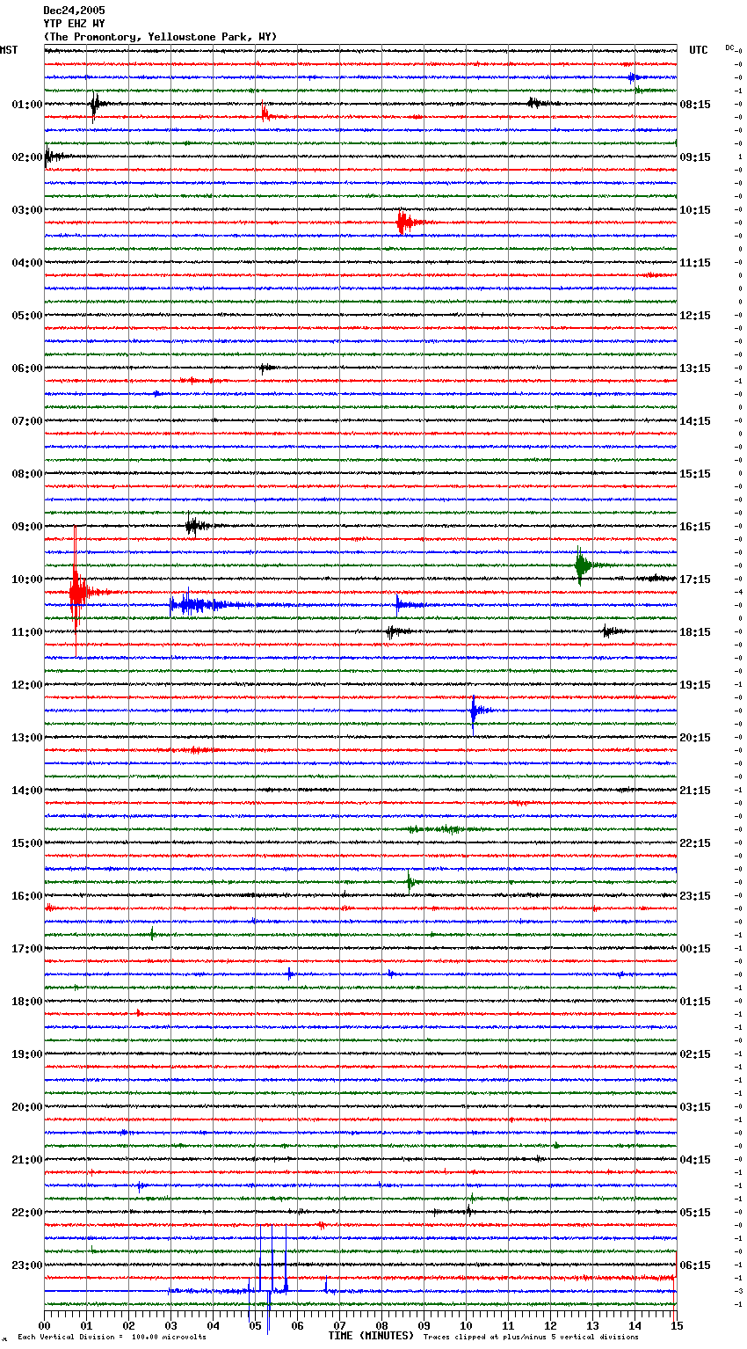This screenshot has height=1349, width=747.
Task: Click the "14:15" UTC time label
Action: 695,421
